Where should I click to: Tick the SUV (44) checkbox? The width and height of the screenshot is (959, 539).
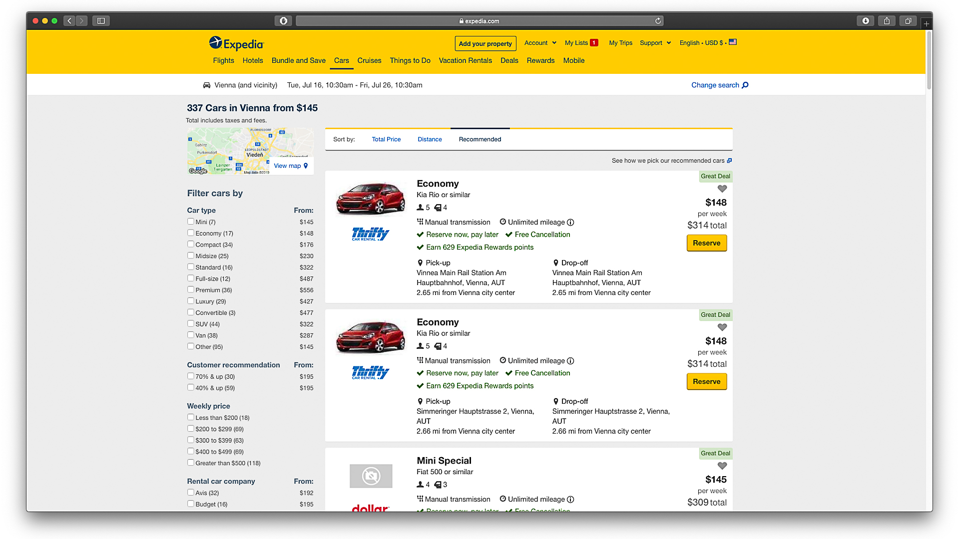190,324
